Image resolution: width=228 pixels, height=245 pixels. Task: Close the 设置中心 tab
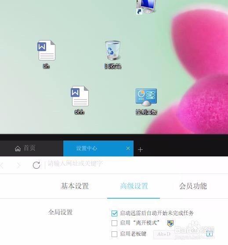(x=128, y=148)
